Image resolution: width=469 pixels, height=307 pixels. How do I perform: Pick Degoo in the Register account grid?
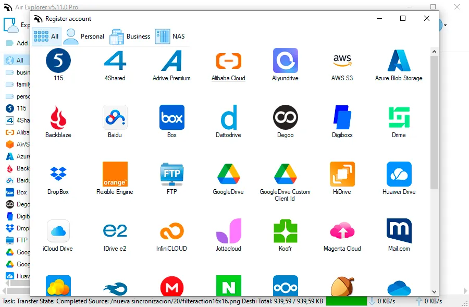click(x=286, y=117)
